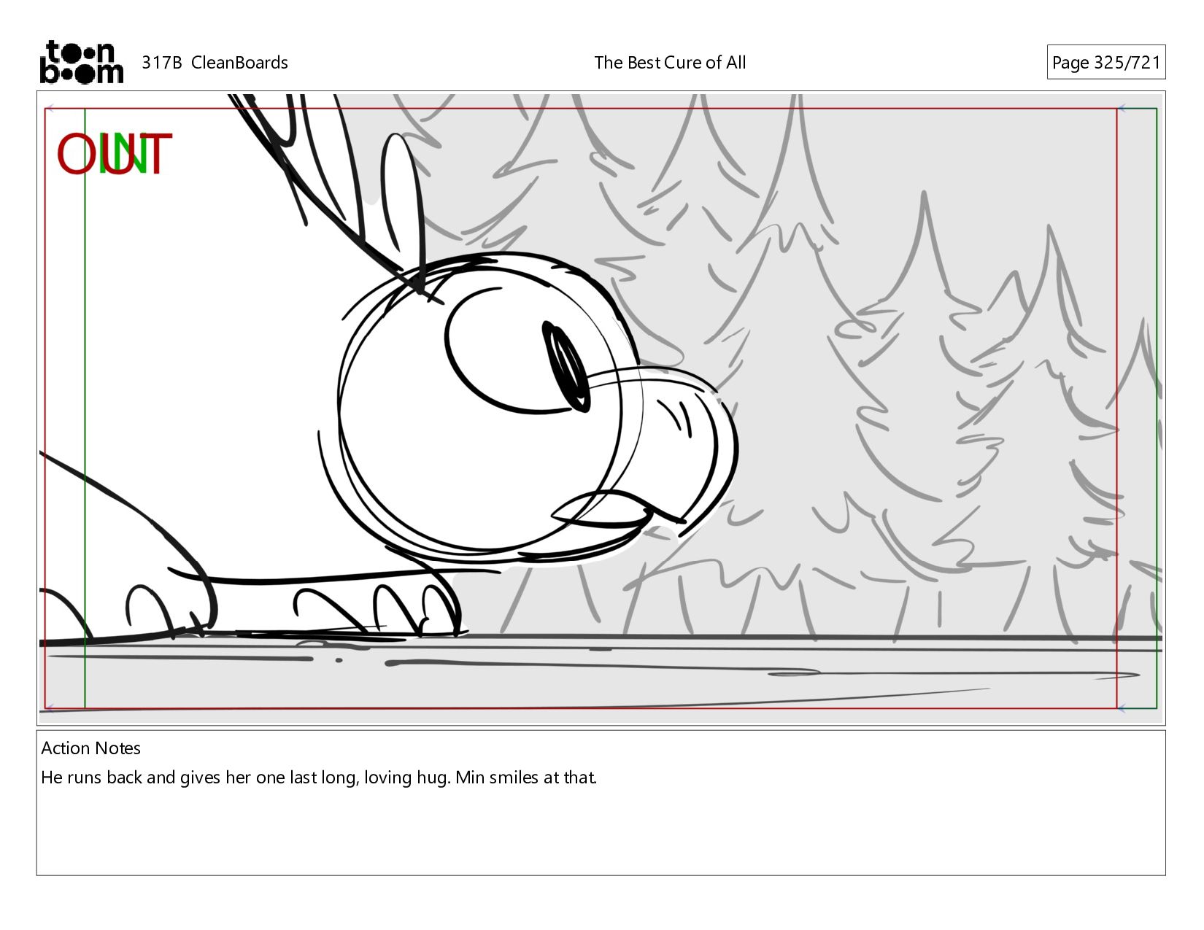
Task: Click the Toon Boom logo
Action: (81, 62)
